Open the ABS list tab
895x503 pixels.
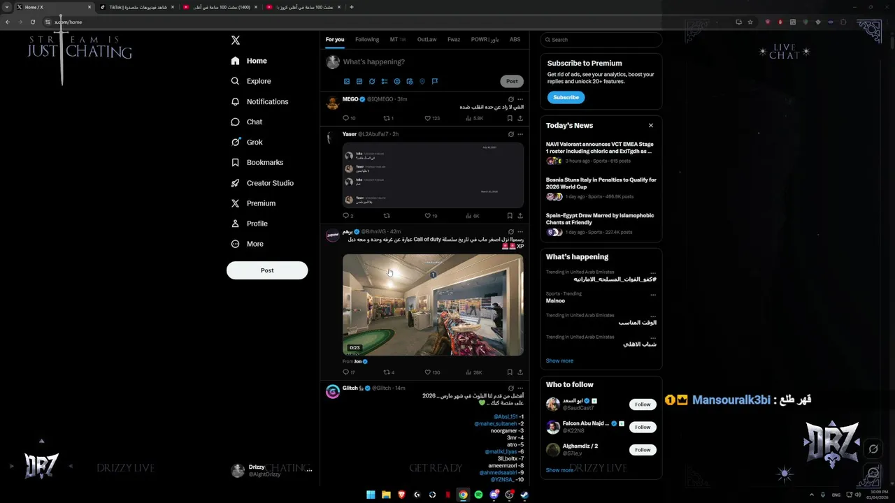click(515, 40)
